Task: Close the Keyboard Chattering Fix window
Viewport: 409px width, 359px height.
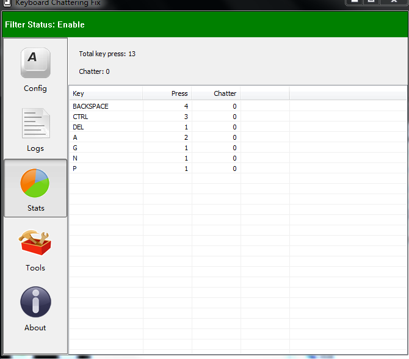Action: click(x=393, y=2)
